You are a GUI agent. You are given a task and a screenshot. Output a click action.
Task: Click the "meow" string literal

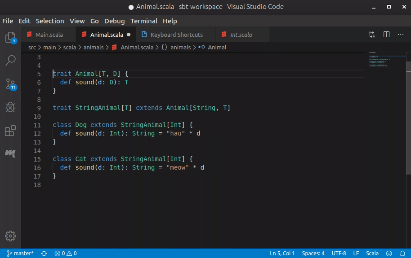(178, 167)
